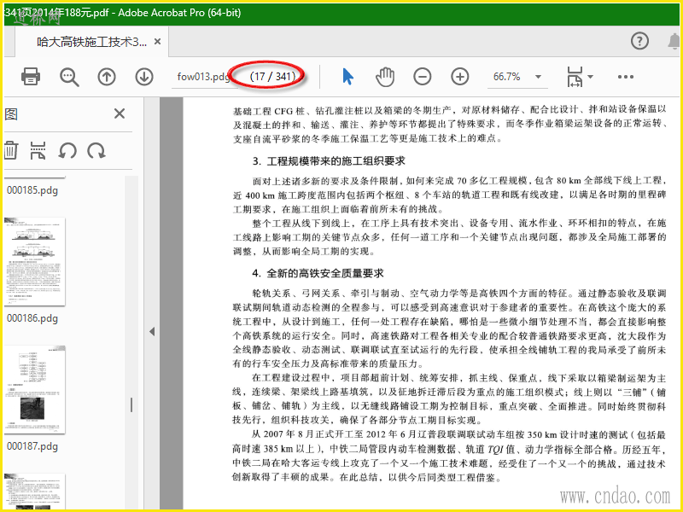Select the 000187.pdg page thumbnail
The width and height of the screenshot is (683, 512).
[35, 390]
